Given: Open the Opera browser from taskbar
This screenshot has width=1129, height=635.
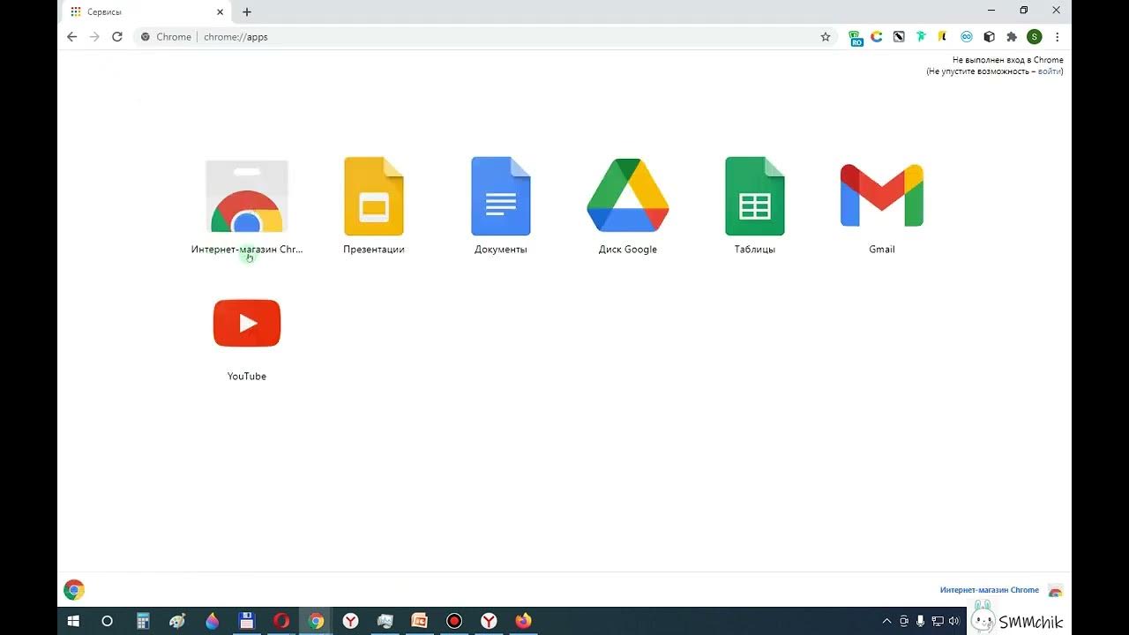Looking at the screenshot, I should [281, 621].
